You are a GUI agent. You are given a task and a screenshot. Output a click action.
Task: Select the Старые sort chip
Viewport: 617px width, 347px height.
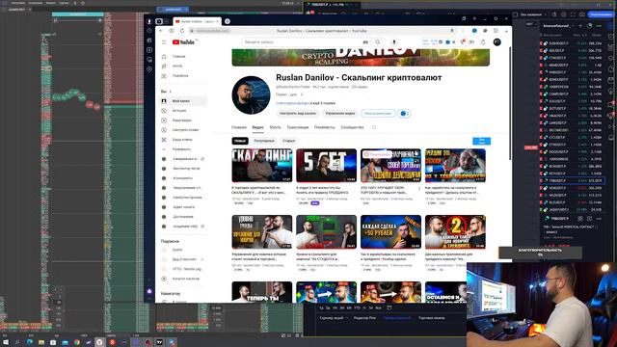(x=288, y=141)
